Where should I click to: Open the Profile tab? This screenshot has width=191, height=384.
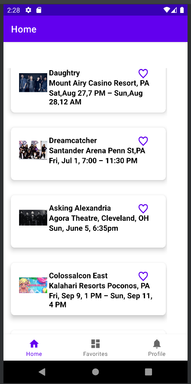click(157, 348)
